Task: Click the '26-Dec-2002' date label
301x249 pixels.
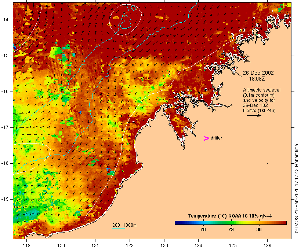Action: [258, 73]
